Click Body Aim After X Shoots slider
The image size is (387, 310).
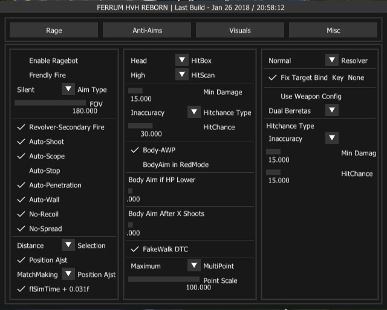click(131, 225)
